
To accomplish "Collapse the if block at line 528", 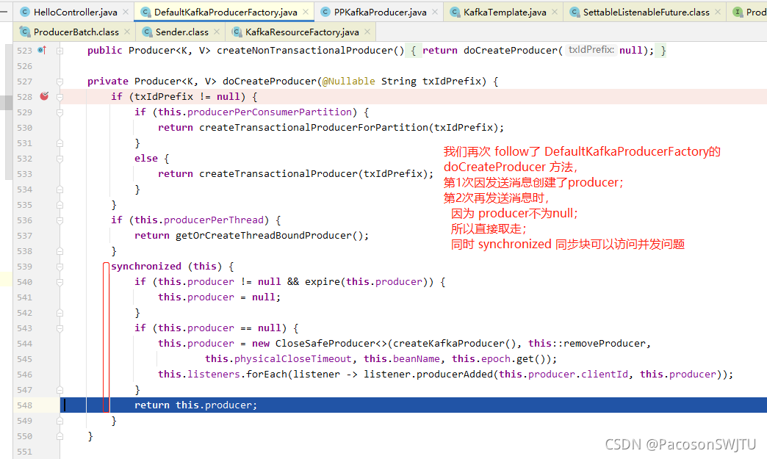I will point(60,97).
